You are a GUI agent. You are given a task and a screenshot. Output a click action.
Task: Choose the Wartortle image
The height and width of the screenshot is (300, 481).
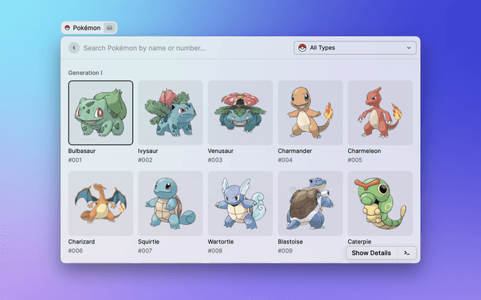[x=240, y=203]
